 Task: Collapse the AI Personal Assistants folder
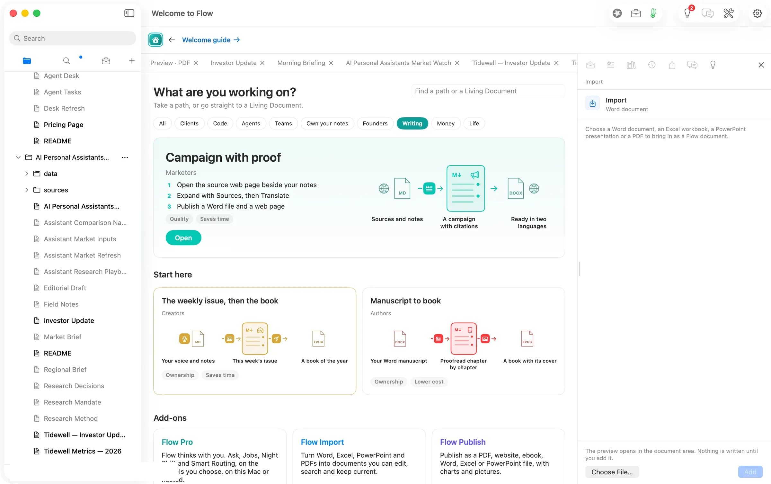(18, 157)
